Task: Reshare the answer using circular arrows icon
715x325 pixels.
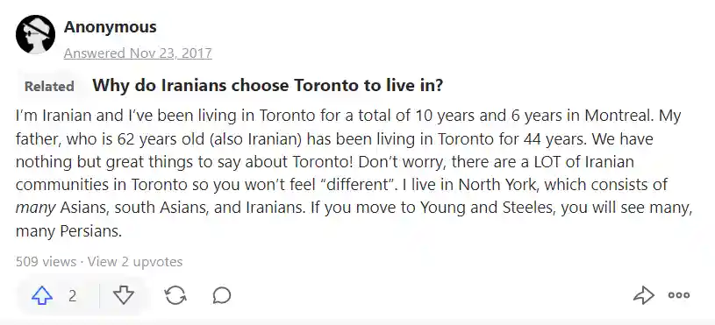Action: tap(175, 296)
